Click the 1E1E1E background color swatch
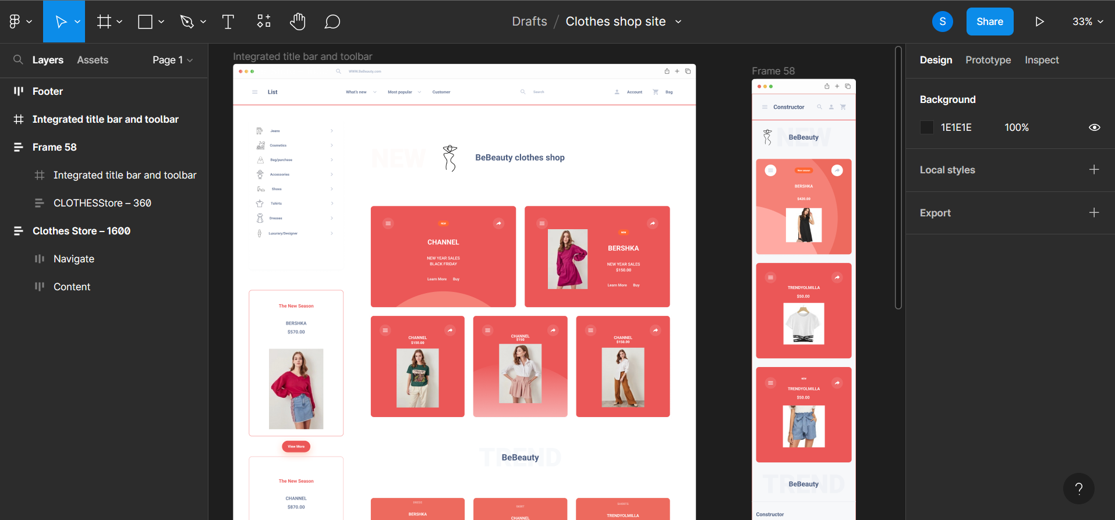 (926, 127)
